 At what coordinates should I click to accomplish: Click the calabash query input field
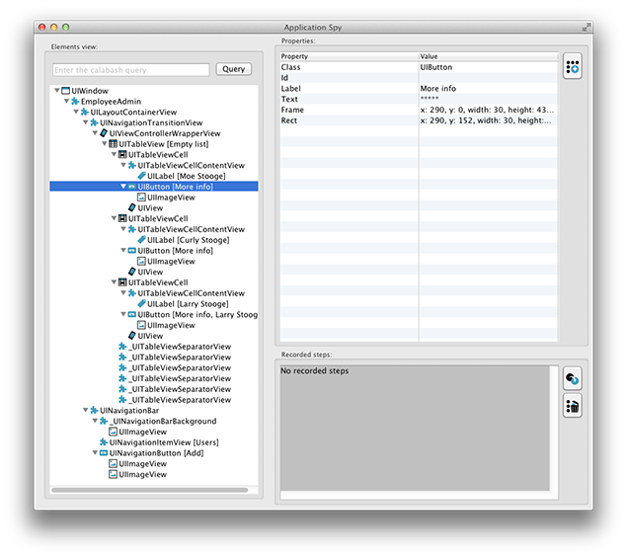pos(131,70)
